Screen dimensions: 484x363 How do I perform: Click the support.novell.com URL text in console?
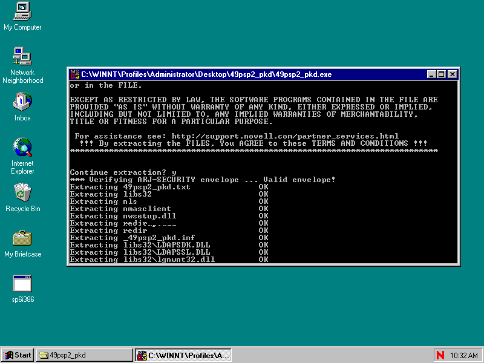[285, 136]
